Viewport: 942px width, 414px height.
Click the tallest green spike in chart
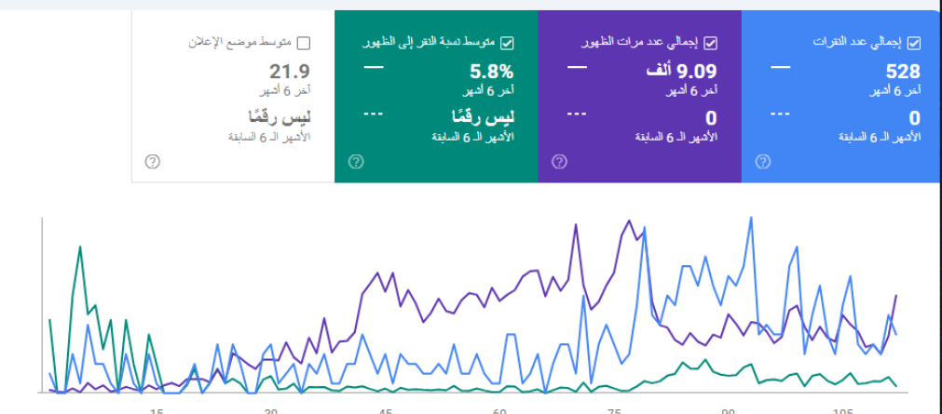point(81,247)
